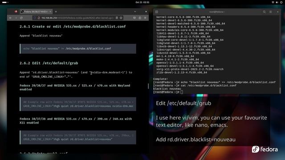
Task: Click the Complete! line in terminal
Action: click(160, 79)
